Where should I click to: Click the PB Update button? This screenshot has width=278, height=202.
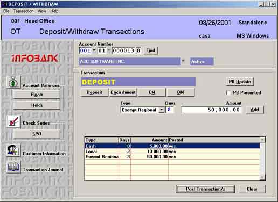[240, 82]
